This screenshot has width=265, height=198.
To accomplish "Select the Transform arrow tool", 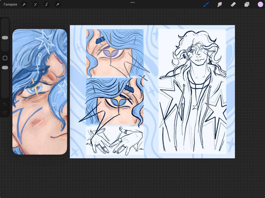I will coord(58,4).
